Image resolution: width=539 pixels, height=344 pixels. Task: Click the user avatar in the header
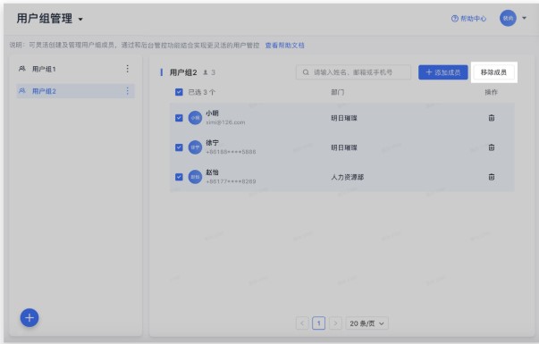508,18
